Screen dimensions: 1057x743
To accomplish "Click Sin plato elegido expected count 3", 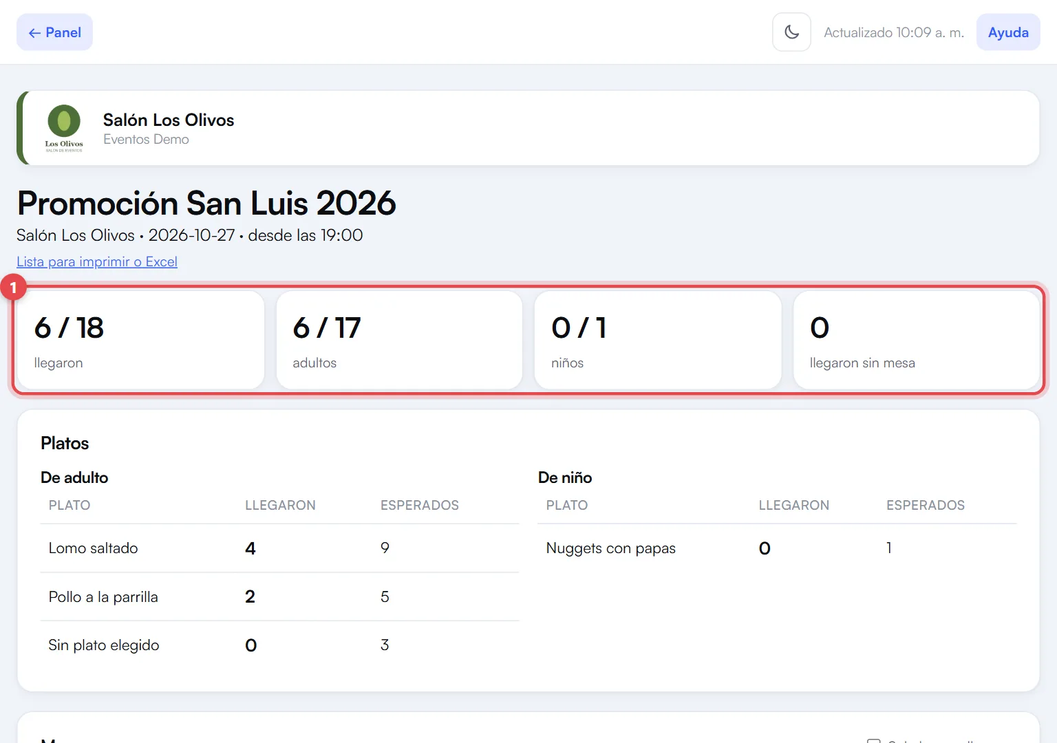I will click(385, 645).
